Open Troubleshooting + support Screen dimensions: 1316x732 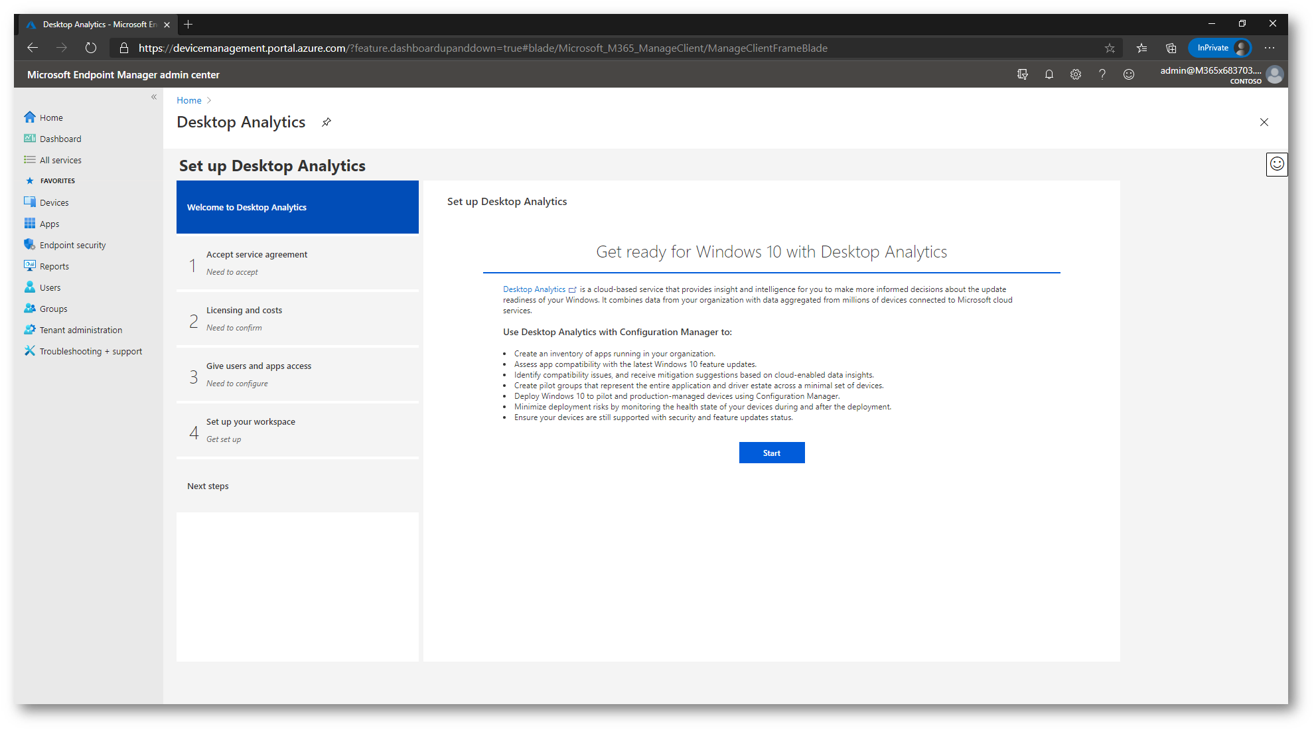pos(90,351)
